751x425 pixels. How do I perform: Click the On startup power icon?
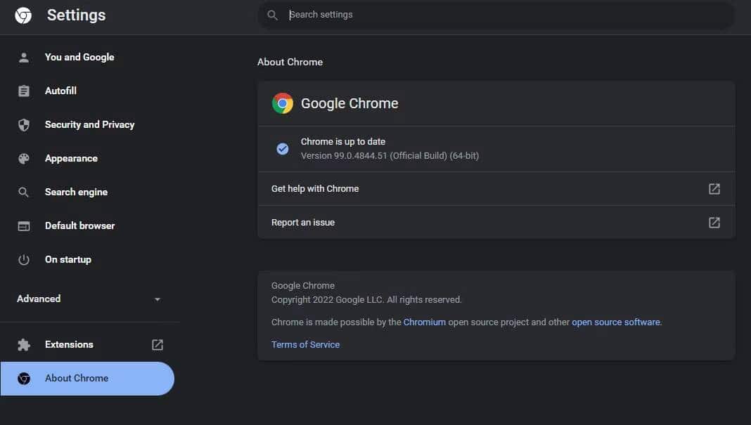click(x=24, y=259)
